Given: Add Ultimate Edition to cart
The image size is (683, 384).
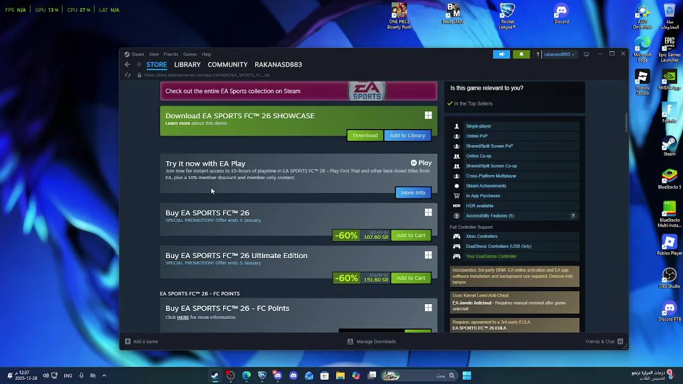Looking at the screenshot, I should click(x=411, y=278).
